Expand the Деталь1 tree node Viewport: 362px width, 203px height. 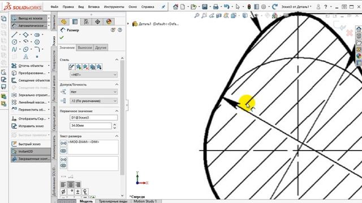(128, 24)
